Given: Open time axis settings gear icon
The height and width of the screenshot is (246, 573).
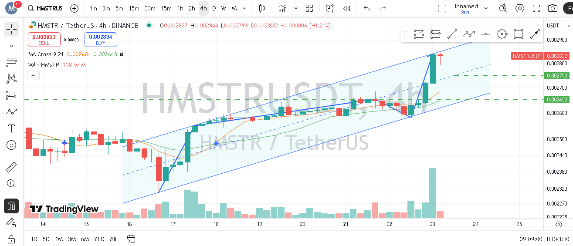Looking at the screenshot, I should tap(559, 224).
